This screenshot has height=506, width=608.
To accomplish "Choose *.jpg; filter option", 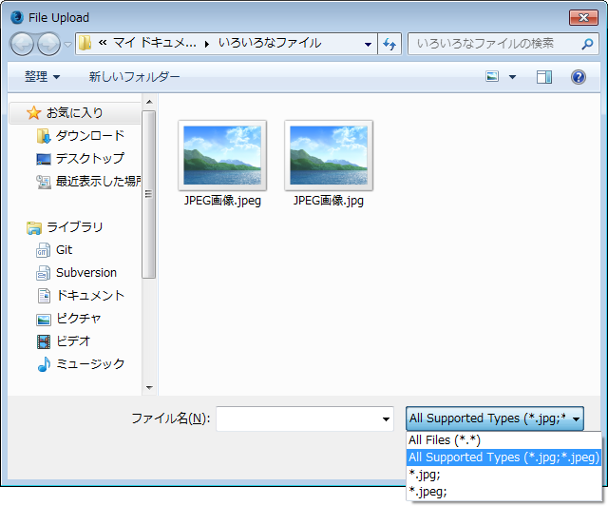I will pos(503,475).
